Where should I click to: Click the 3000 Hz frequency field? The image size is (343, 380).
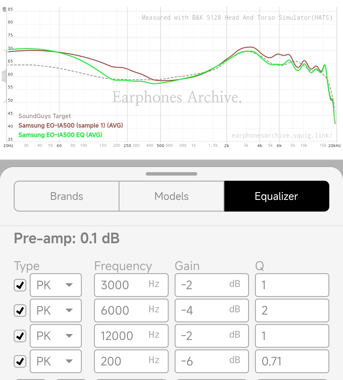[x=131, y=285]
